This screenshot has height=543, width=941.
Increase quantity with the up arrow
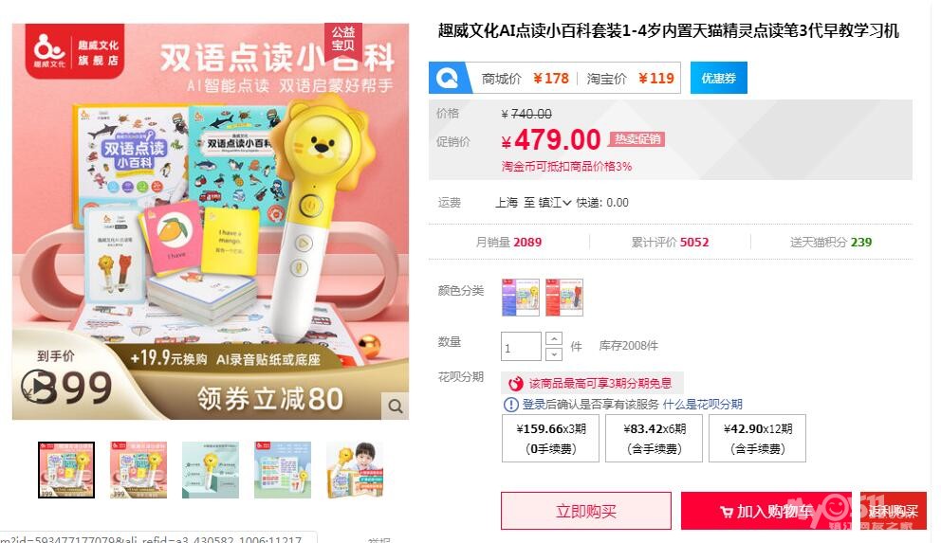coord(554,338)
